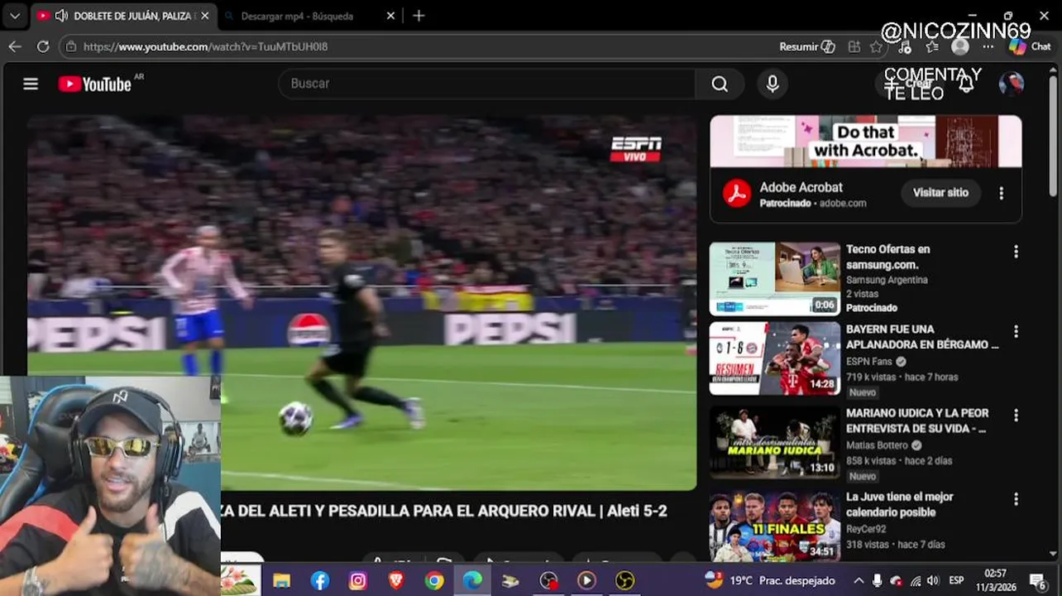1062x596 pixels.
Task: Open YouTube notifications bell
Action: tap(966, 84)
